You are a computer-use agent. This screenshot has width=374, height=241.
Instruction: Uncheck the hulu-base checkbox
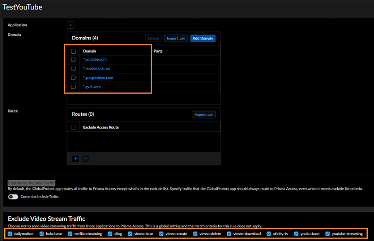[x=42, y=233]
